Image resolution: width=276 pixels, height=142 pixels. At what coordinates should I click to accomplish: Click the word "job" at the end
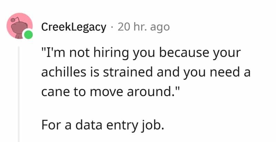click(x=153, y=124)
